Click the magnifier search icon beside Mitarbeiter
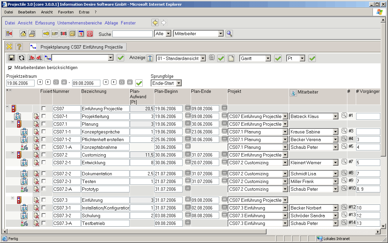The height and width of the screenshot is (243, 388). pos(229,34)
